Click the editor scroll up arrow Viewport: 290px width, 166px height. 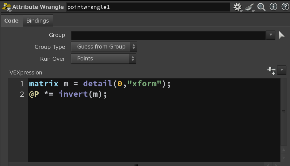click(x=284, y=150)
